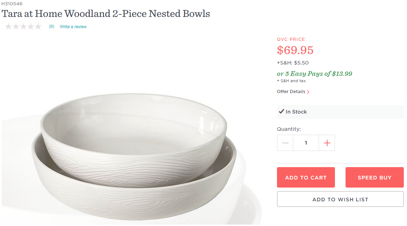This screenshot has height=226, width=407.
Task: Click the second rating star
Action: tap(16, 26)
